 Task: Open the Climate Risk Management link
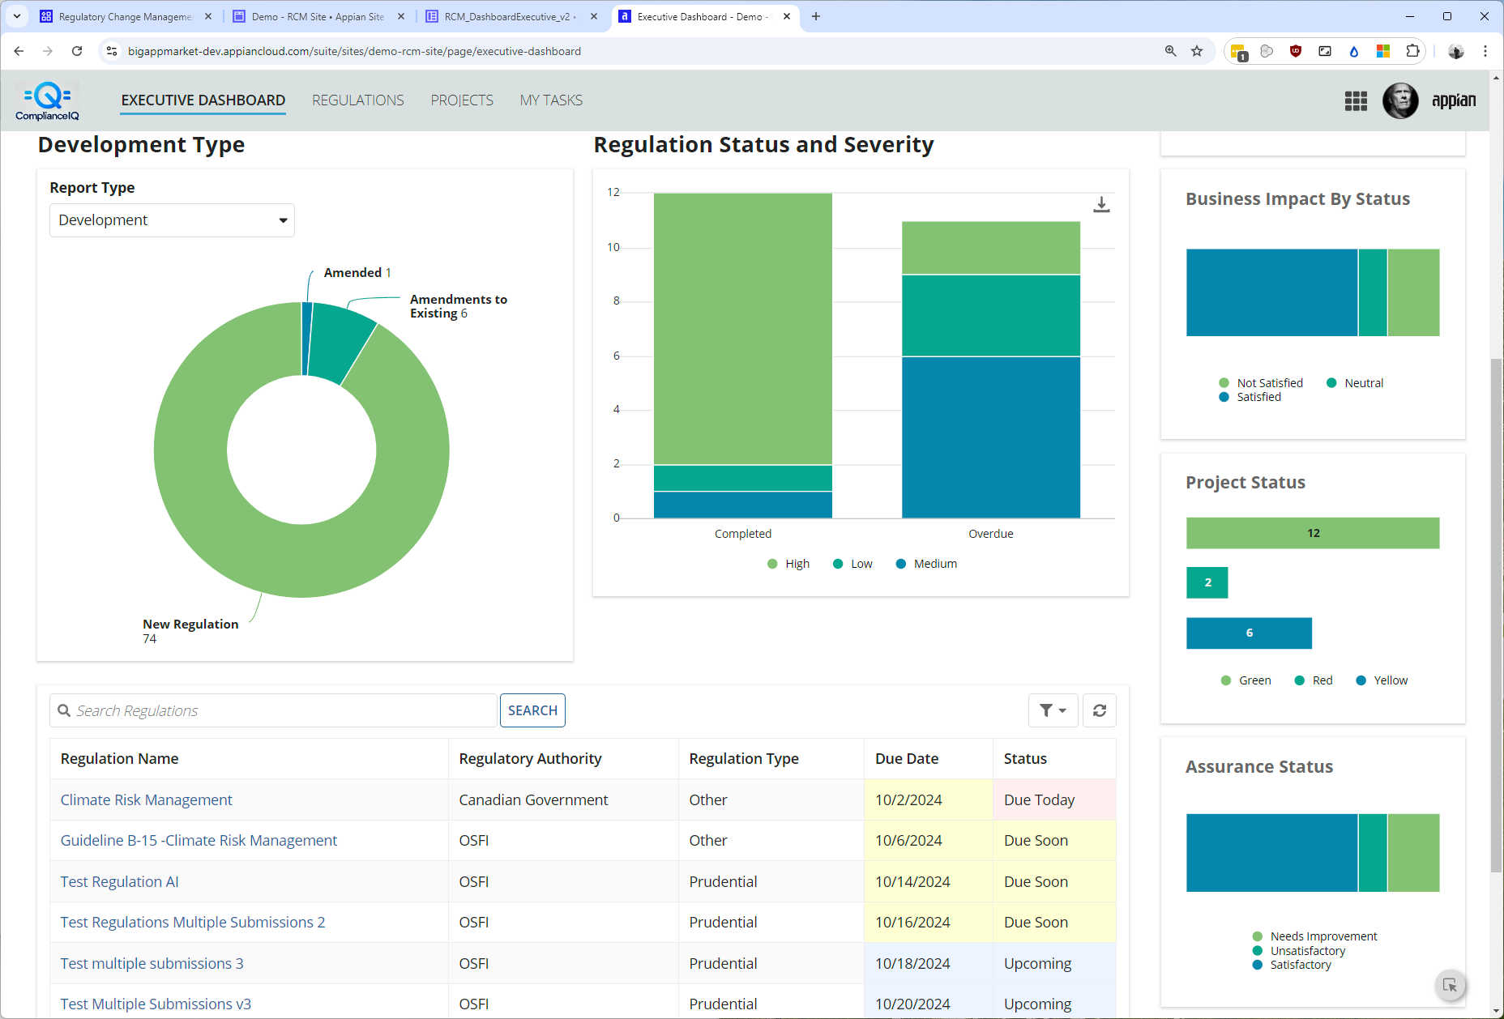point(146,799)
